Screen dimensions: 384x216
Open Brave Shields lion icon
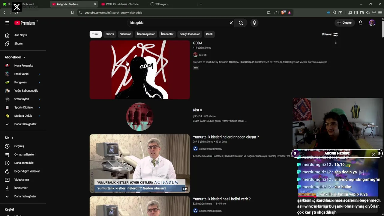pos(283,13)
